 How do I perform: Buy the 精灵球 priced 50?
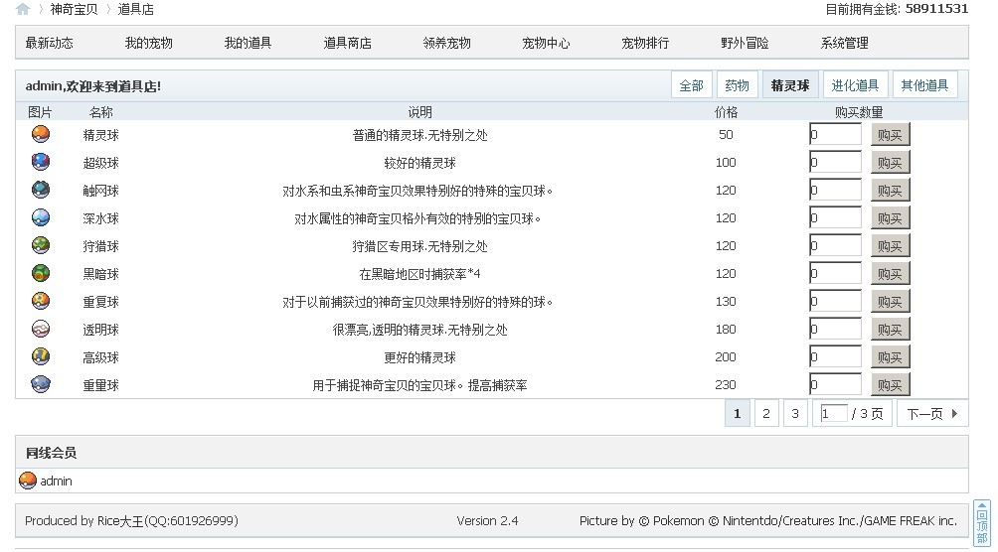(890, 135)
